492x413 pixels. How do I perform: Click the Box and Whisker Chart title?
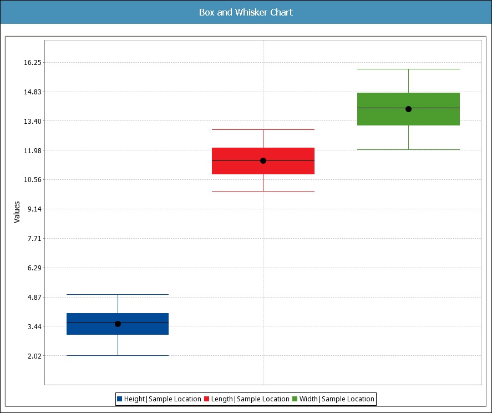pyautogui.click(x=246, y=12)
